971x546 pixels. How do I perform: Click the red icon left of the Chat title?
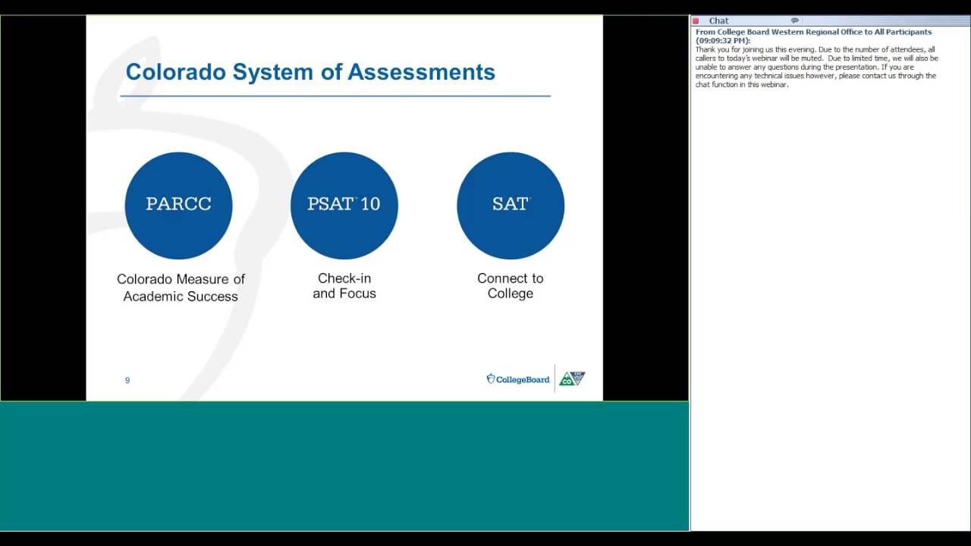696,21
